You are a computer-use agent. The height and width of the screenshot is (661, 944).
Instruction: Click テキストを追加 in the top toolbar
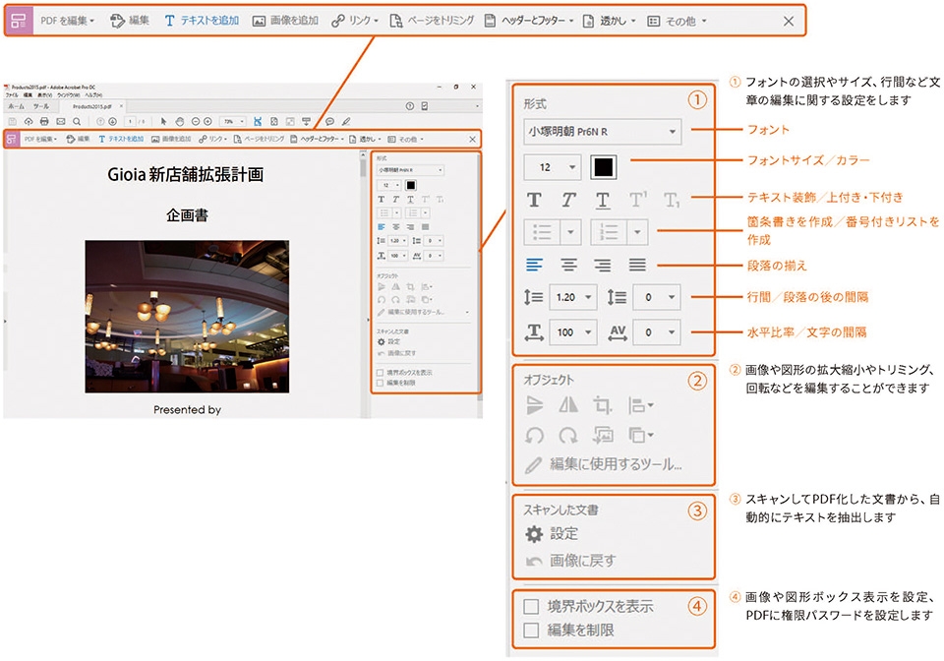click(201, 21)
